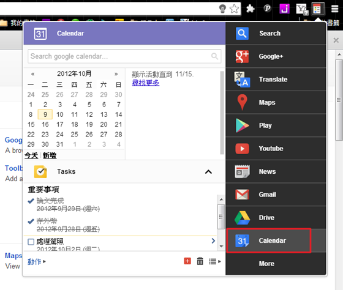The height and width of the screenshot is (290, 343).
Task: Click the 新增 add event link
Action: [50, 155]
